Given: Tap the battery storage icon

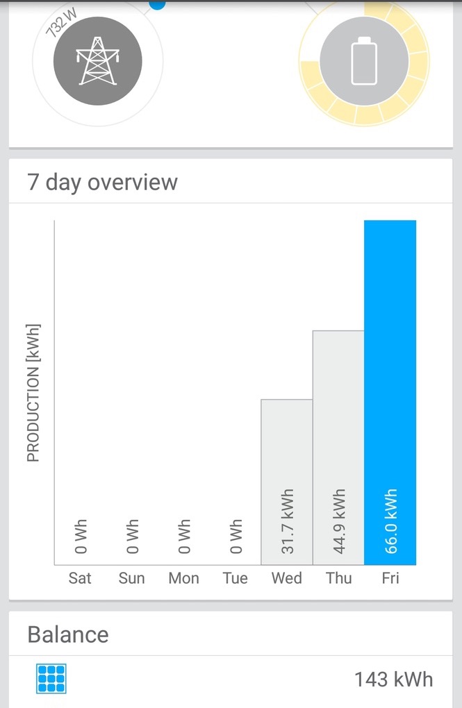Looking at the screenshot, I should 364,61.
